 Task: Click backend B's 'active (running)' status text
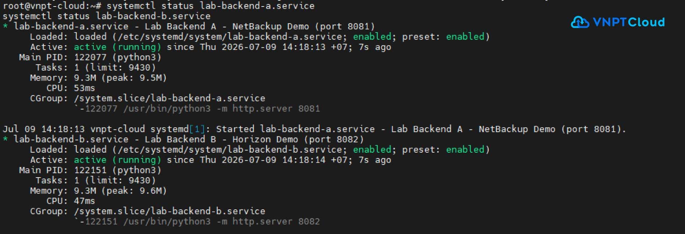118,160
